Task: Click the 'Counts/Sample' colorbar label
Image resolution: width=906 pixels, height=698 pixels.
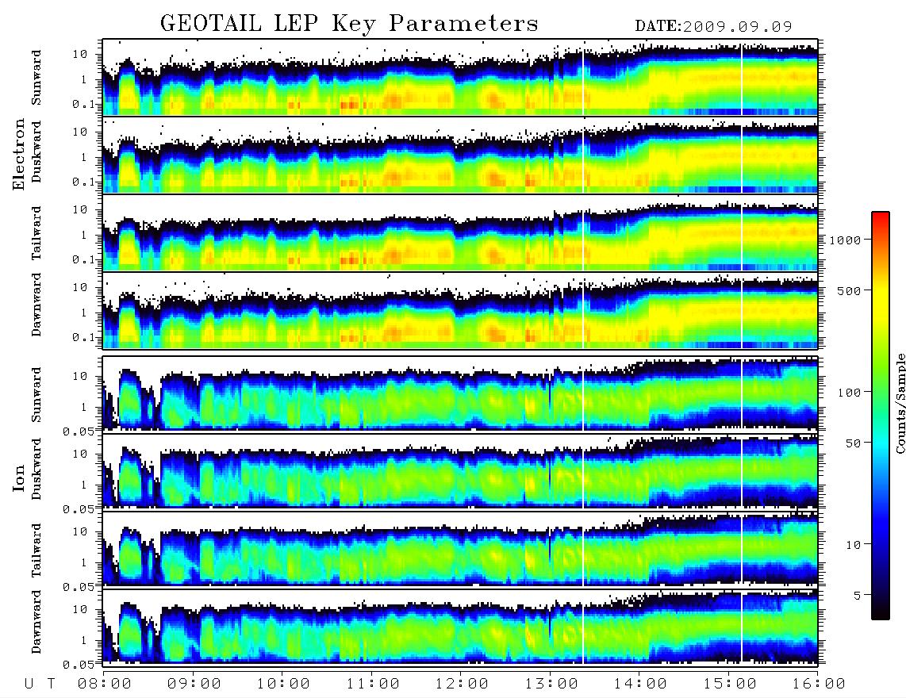Action: tap(900, 403)
